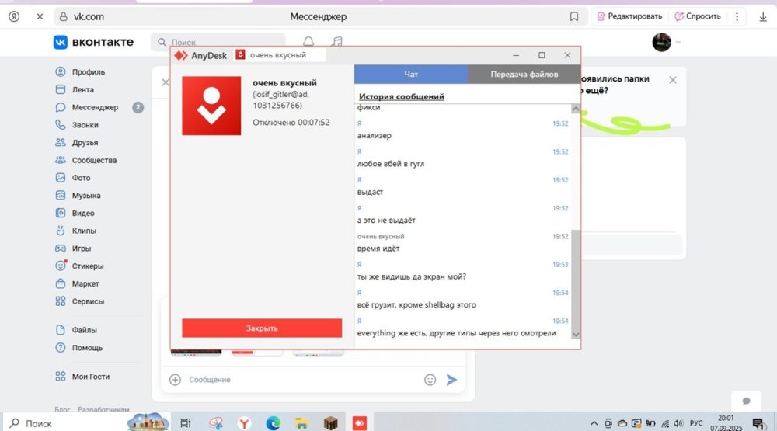The image size is (777, 431).
Task: Click message 'а это не выдаёт'
Action: (386, 220)
